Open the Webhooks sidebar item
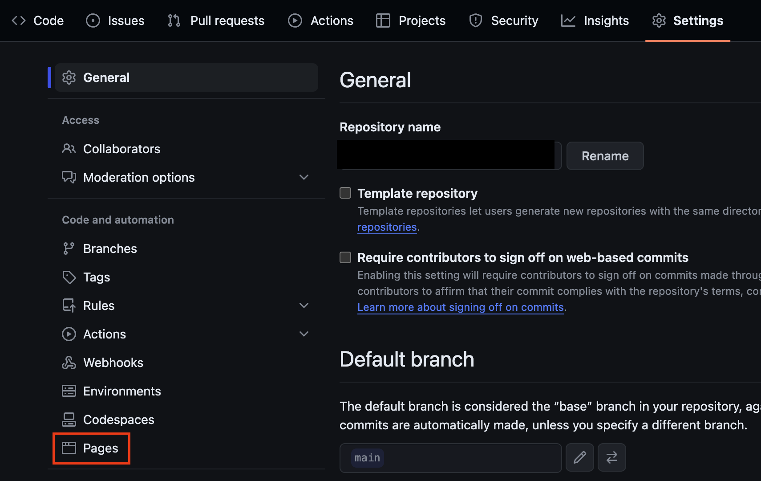The height and width of the screenshot is (481, 761). pos(113,363)
